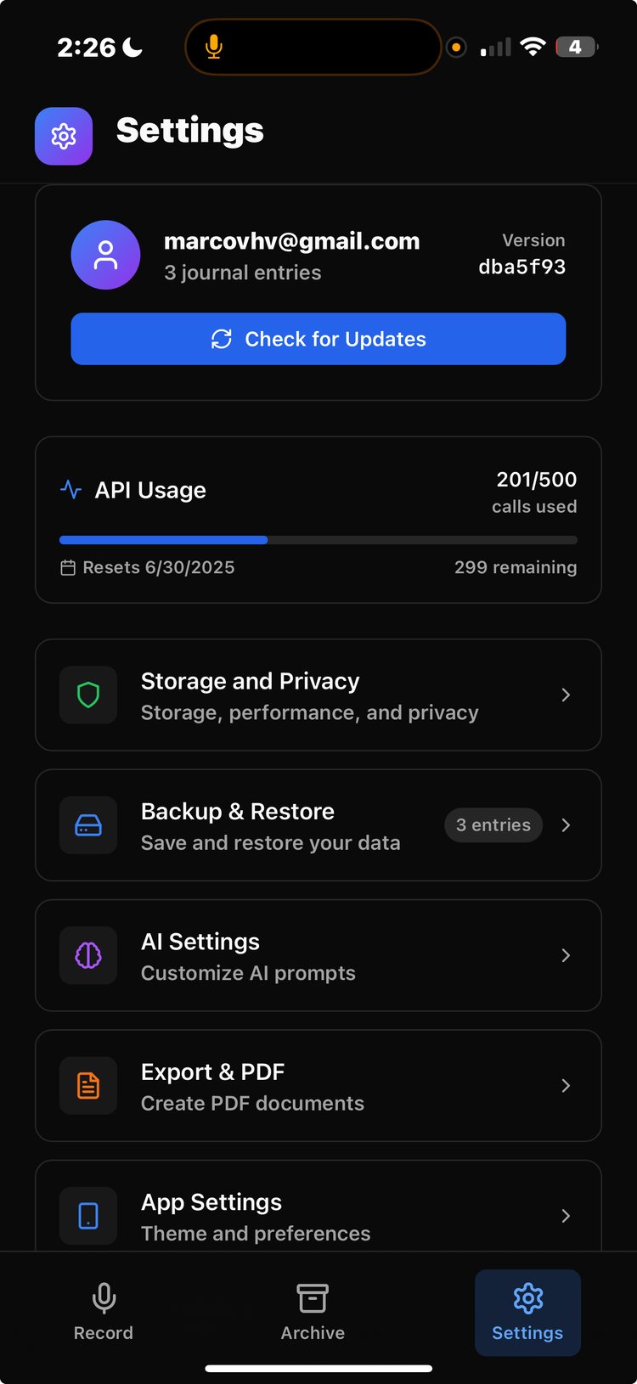Tap the purple brain AI Settings icon
Viewport: 637px width, 1384px height.
(88, 955)
